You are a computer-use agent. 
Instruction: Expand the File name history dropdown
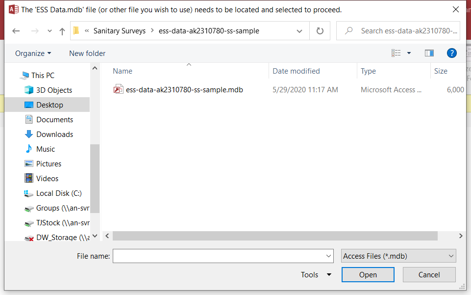point(329,256)
